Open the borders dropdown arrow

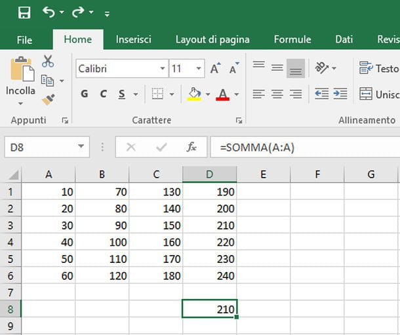point(172,94)
